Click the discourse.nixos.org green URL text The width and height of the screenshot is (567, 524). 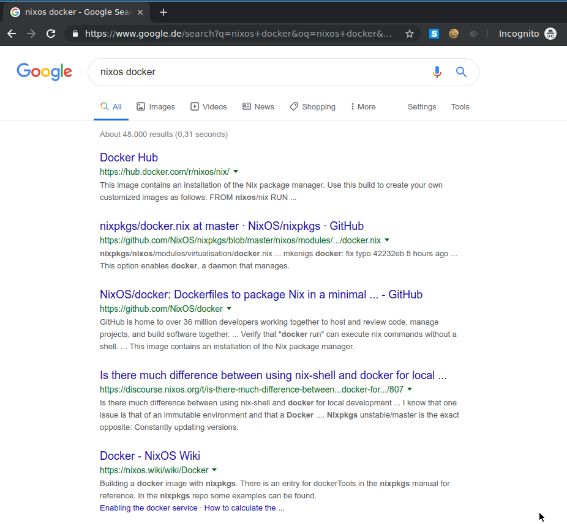pyautogui.click(x=252, y=389)
